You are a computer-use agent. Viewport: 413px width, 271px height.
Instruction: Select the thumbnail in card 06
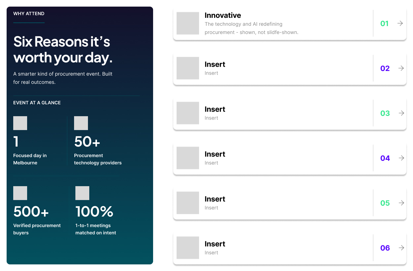coord(188,248)
